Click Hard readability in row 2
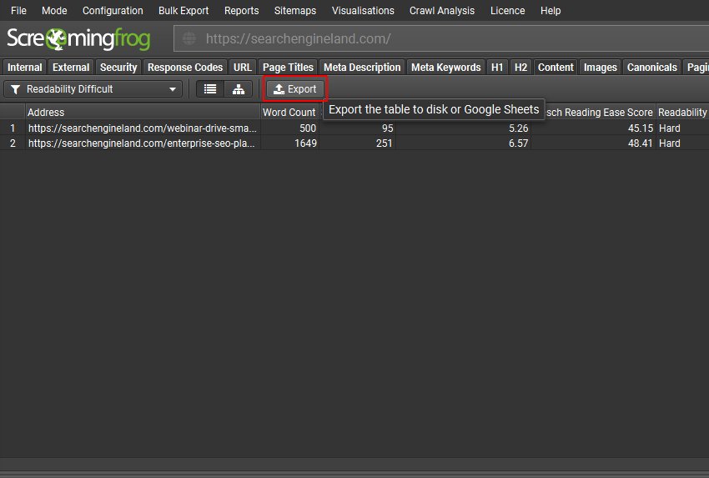The width and height of the screenshot is (709, 478). pyautogui.click(x=669, y=143)
